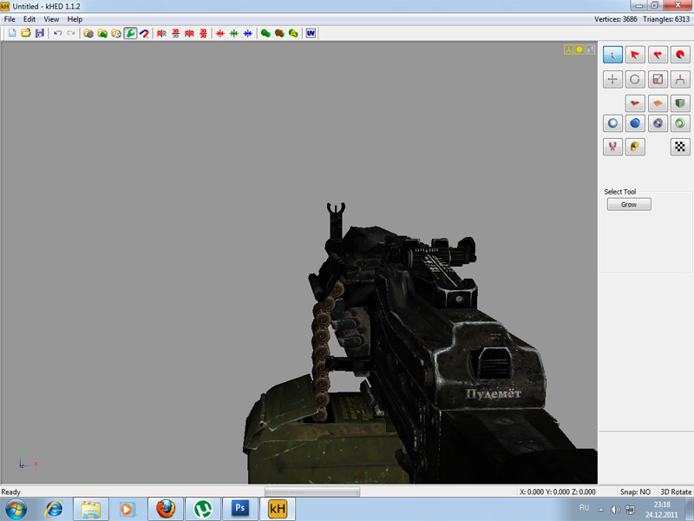
Task: Create a white sphere primitive
Action: click(x=612, y=123)
